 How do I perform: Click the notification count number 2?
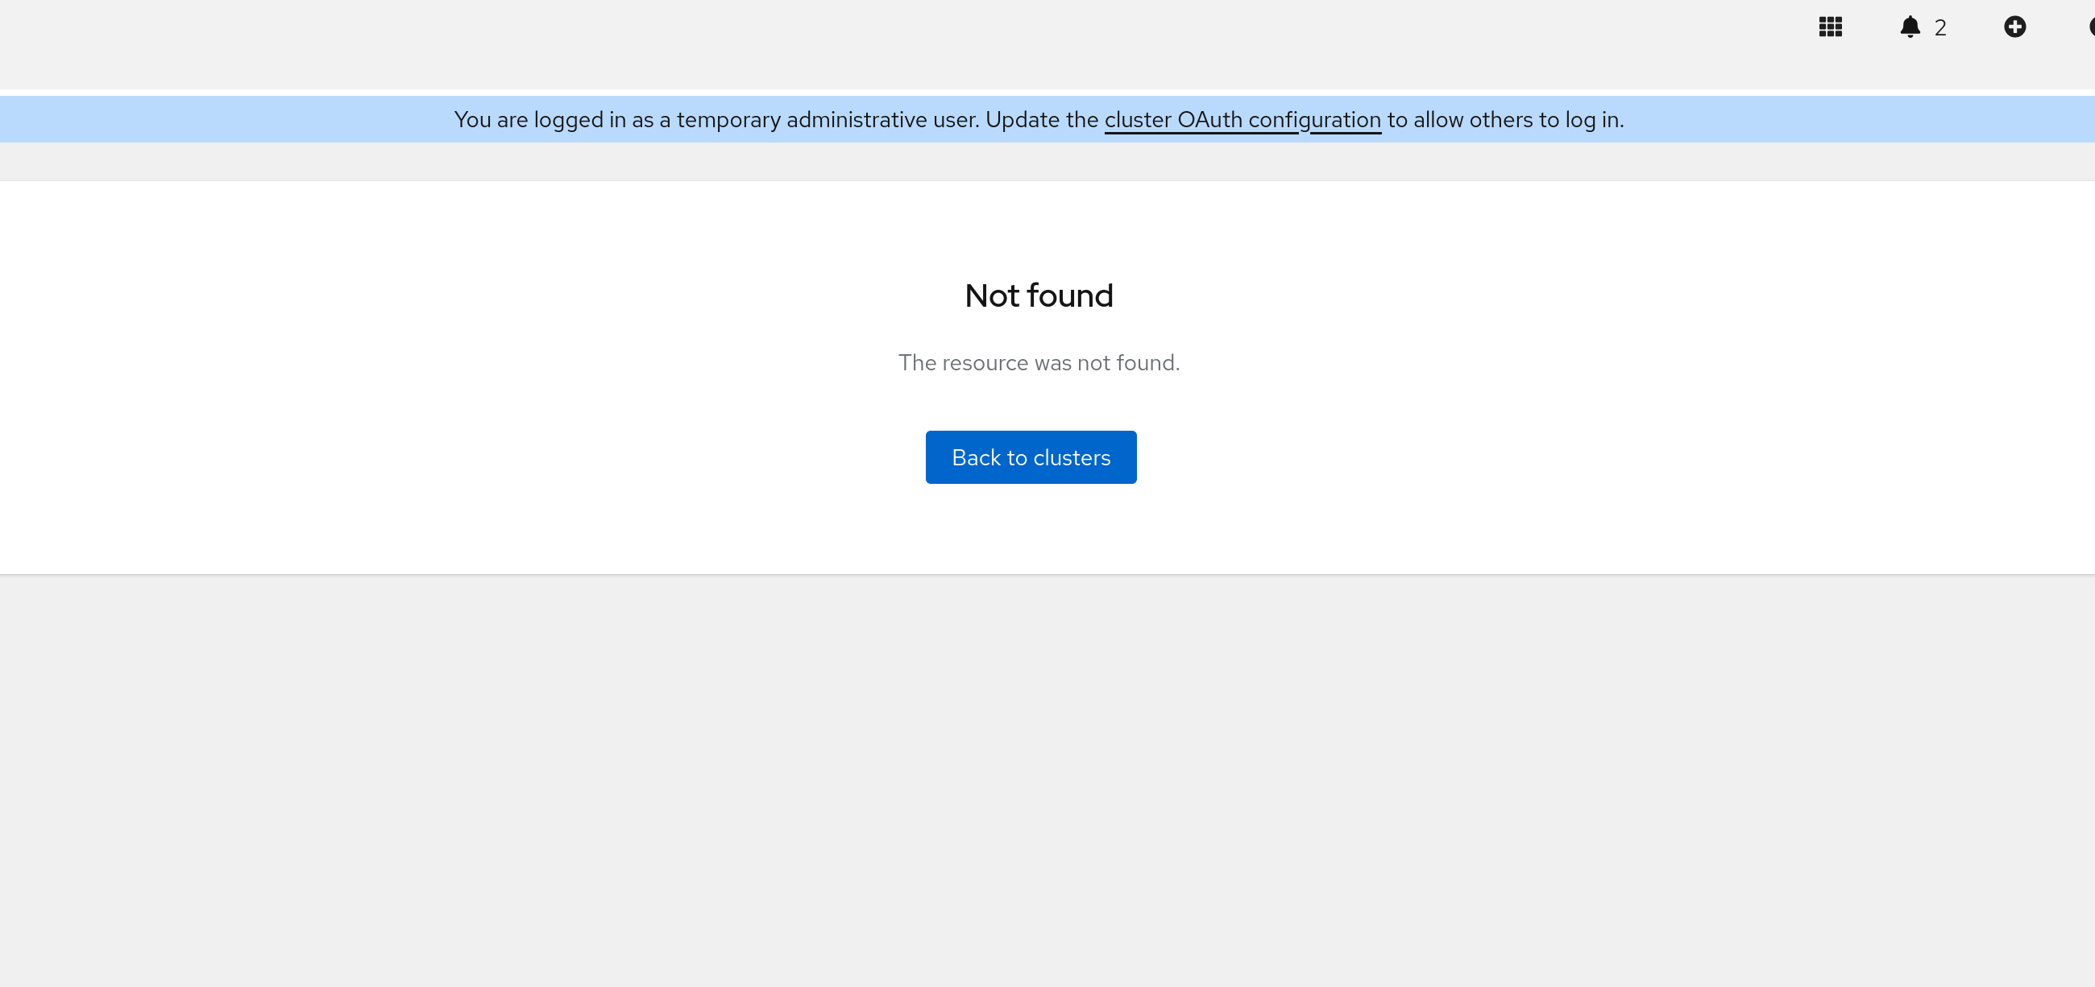1940,27
